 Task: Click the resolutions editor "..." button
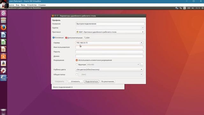[x=142, y=65]
